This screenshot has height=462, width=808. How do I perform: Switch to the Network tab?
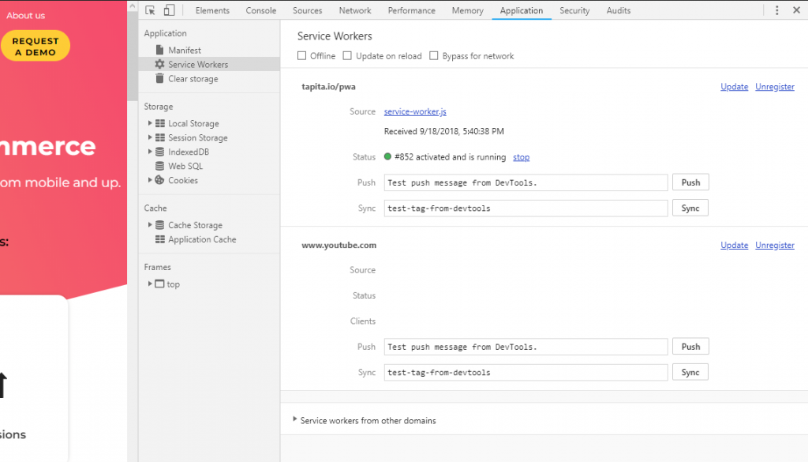pos(355,10)
